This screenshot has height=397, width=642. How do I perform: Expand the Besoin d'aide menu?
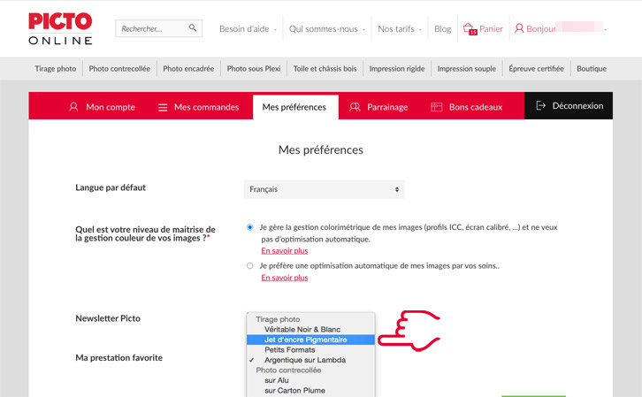(247, 29)
